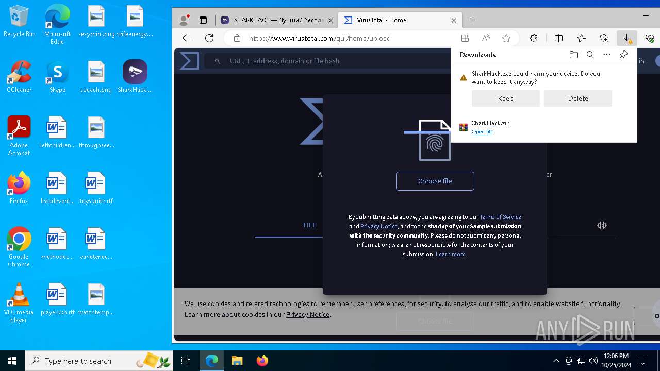
Task: Open the Adobe Acrobat desktop shortcut
Action: (19, 136)
